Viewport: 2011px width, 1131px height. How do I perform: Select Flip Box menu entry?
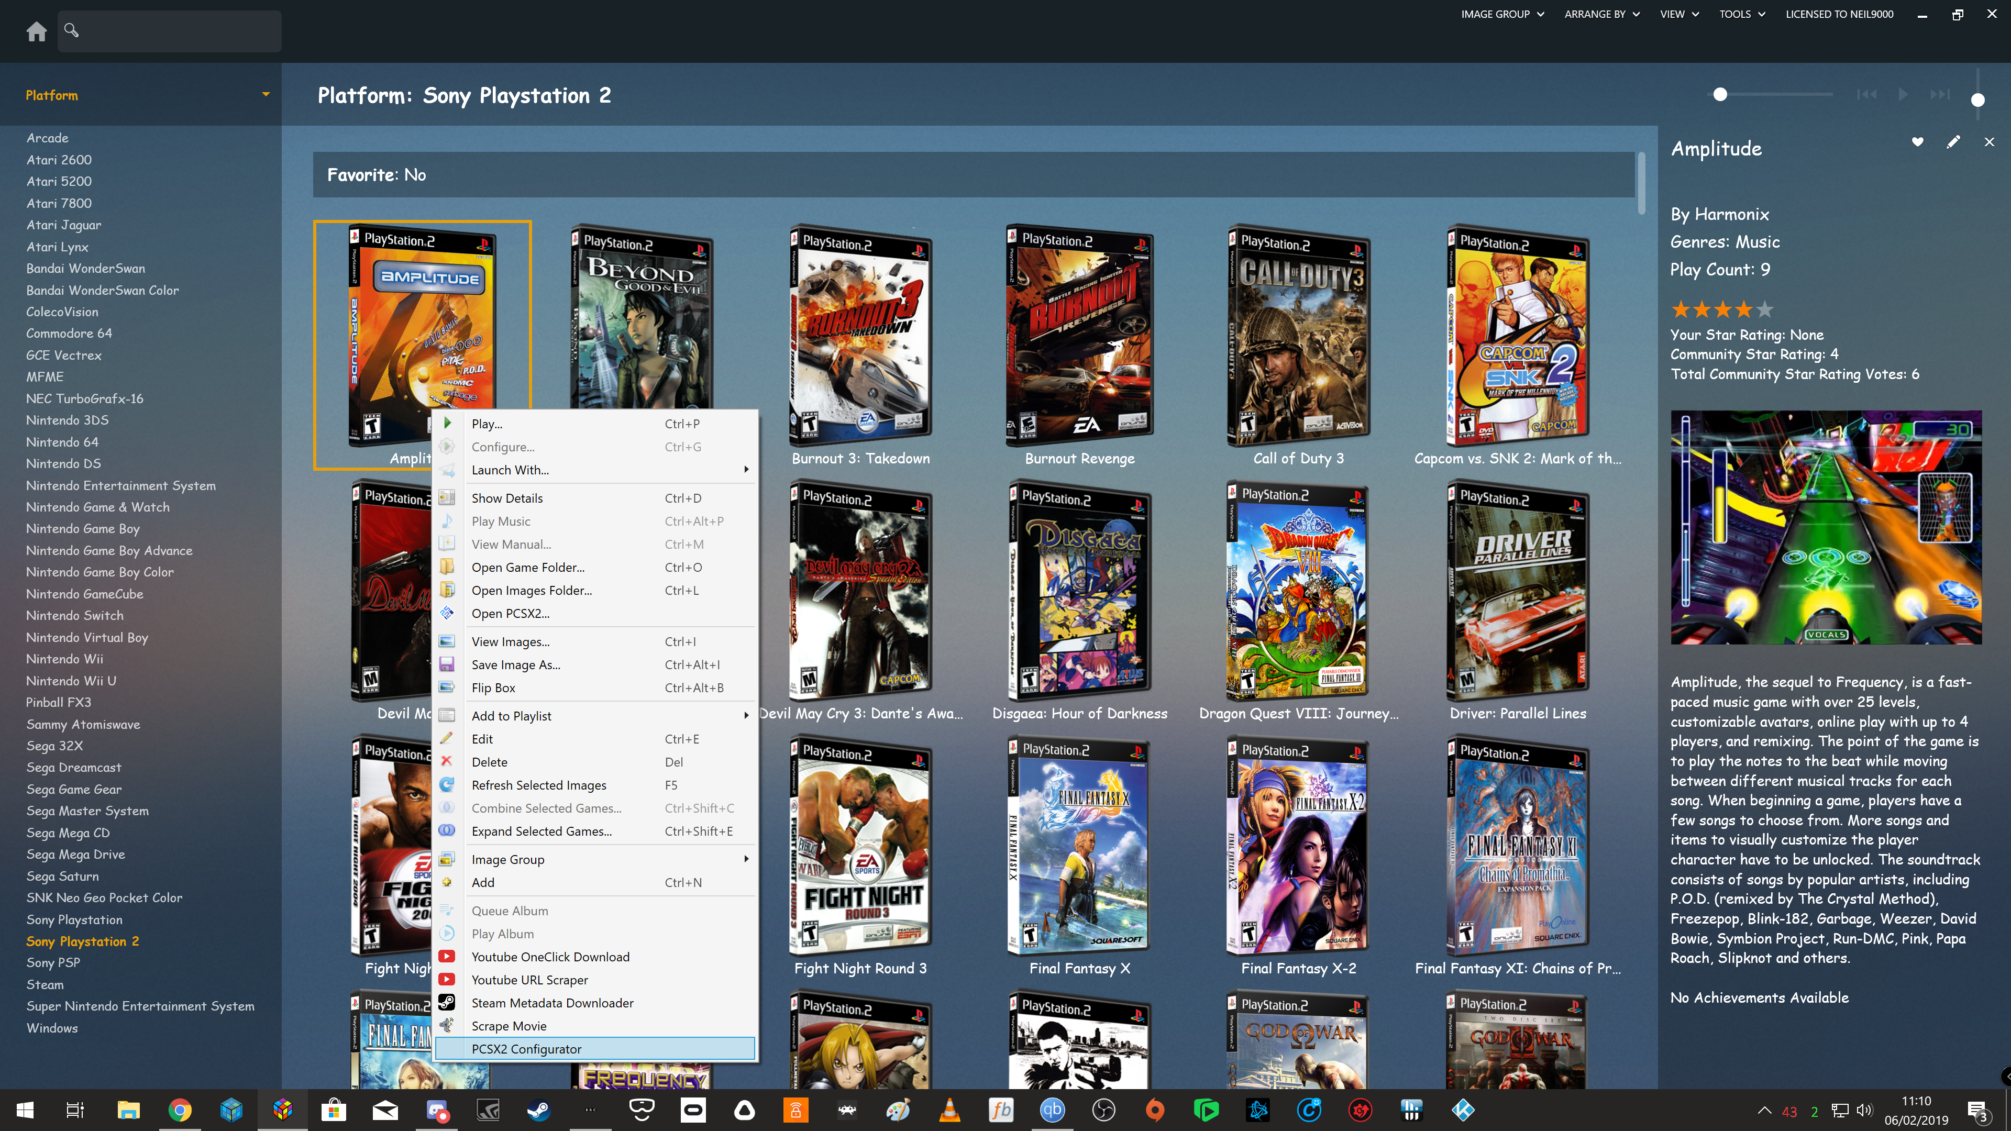(595, 688)
